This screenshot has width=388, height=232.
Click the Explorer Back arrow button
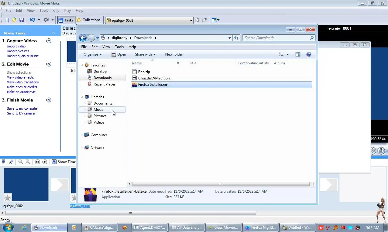[83, 38]
